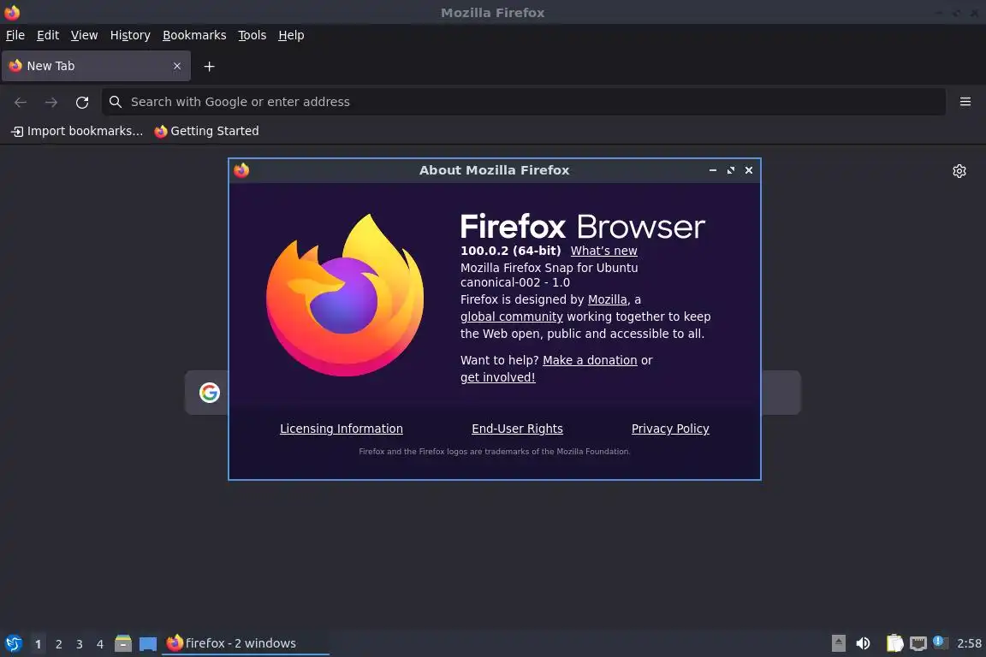Screen dimensions: 986x657
Task: Follow the Mozilla link
Action: (x=608, y=300)
